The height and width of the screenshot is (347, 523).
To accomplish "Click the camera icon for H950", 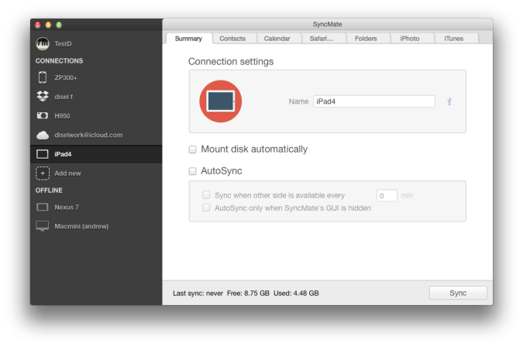I will 43,115.
